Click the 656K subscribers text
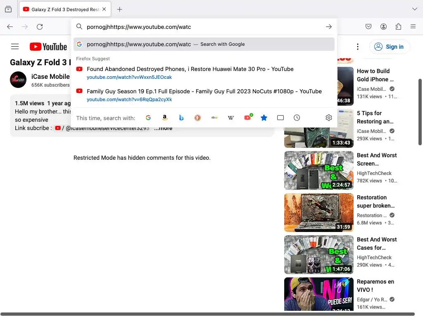Image resolution: width=423 pixels, height=317 pixels. pos(50,85)
